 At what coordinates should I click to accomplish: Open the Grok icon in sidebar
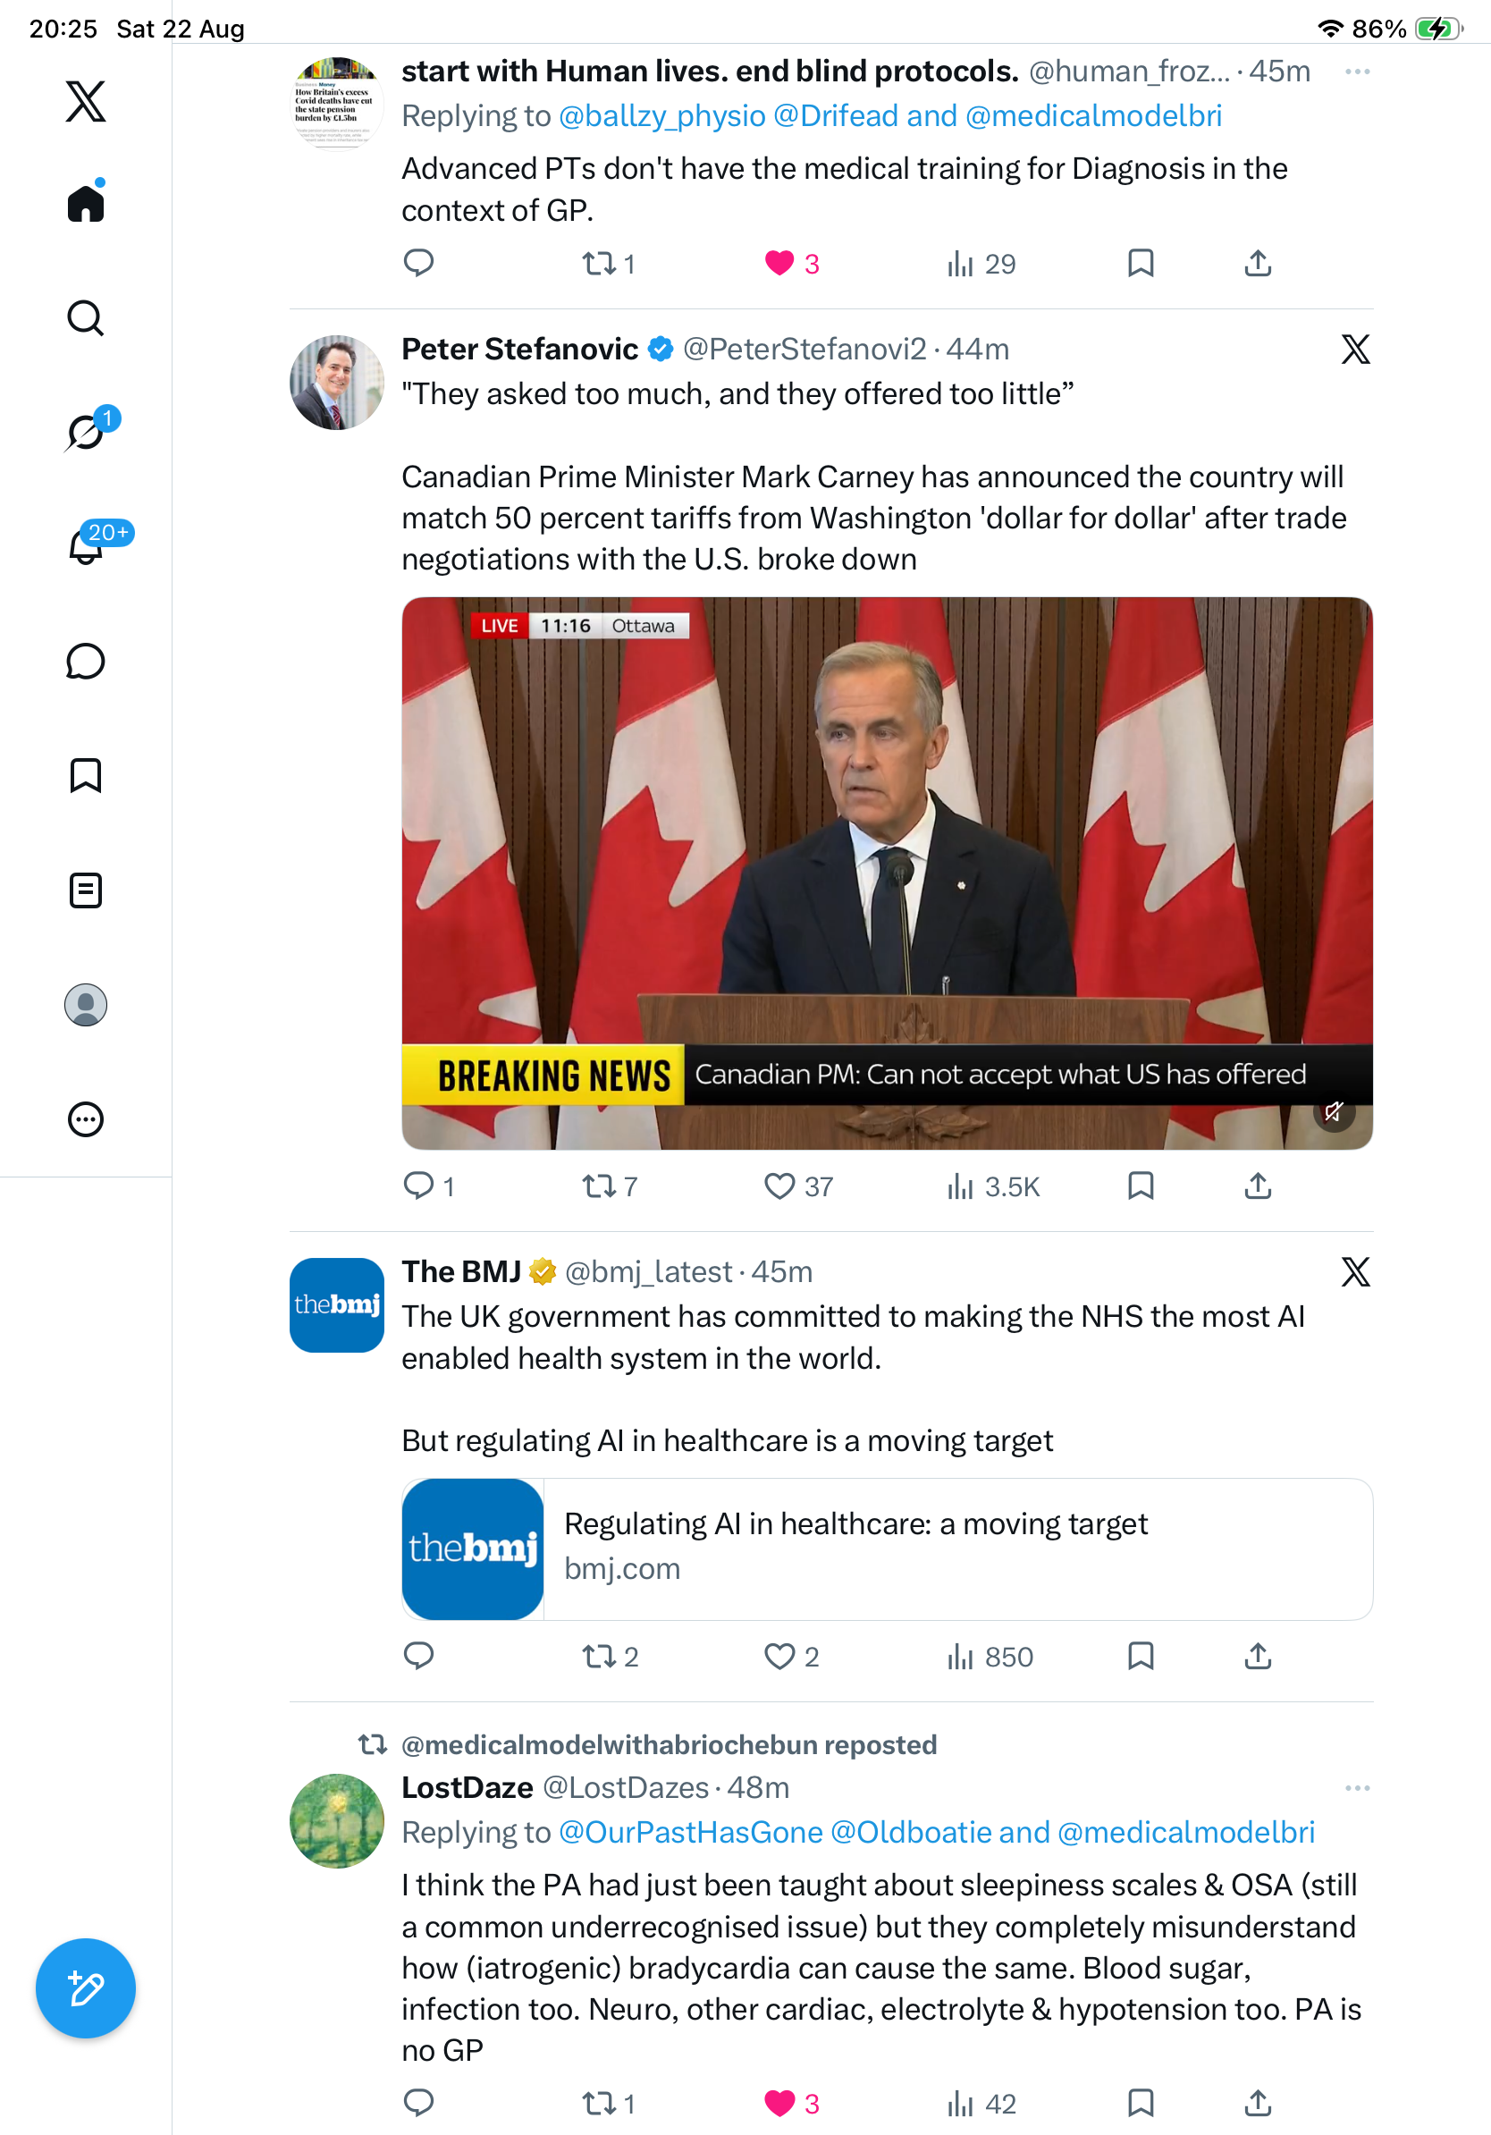[x=86, y=432]
